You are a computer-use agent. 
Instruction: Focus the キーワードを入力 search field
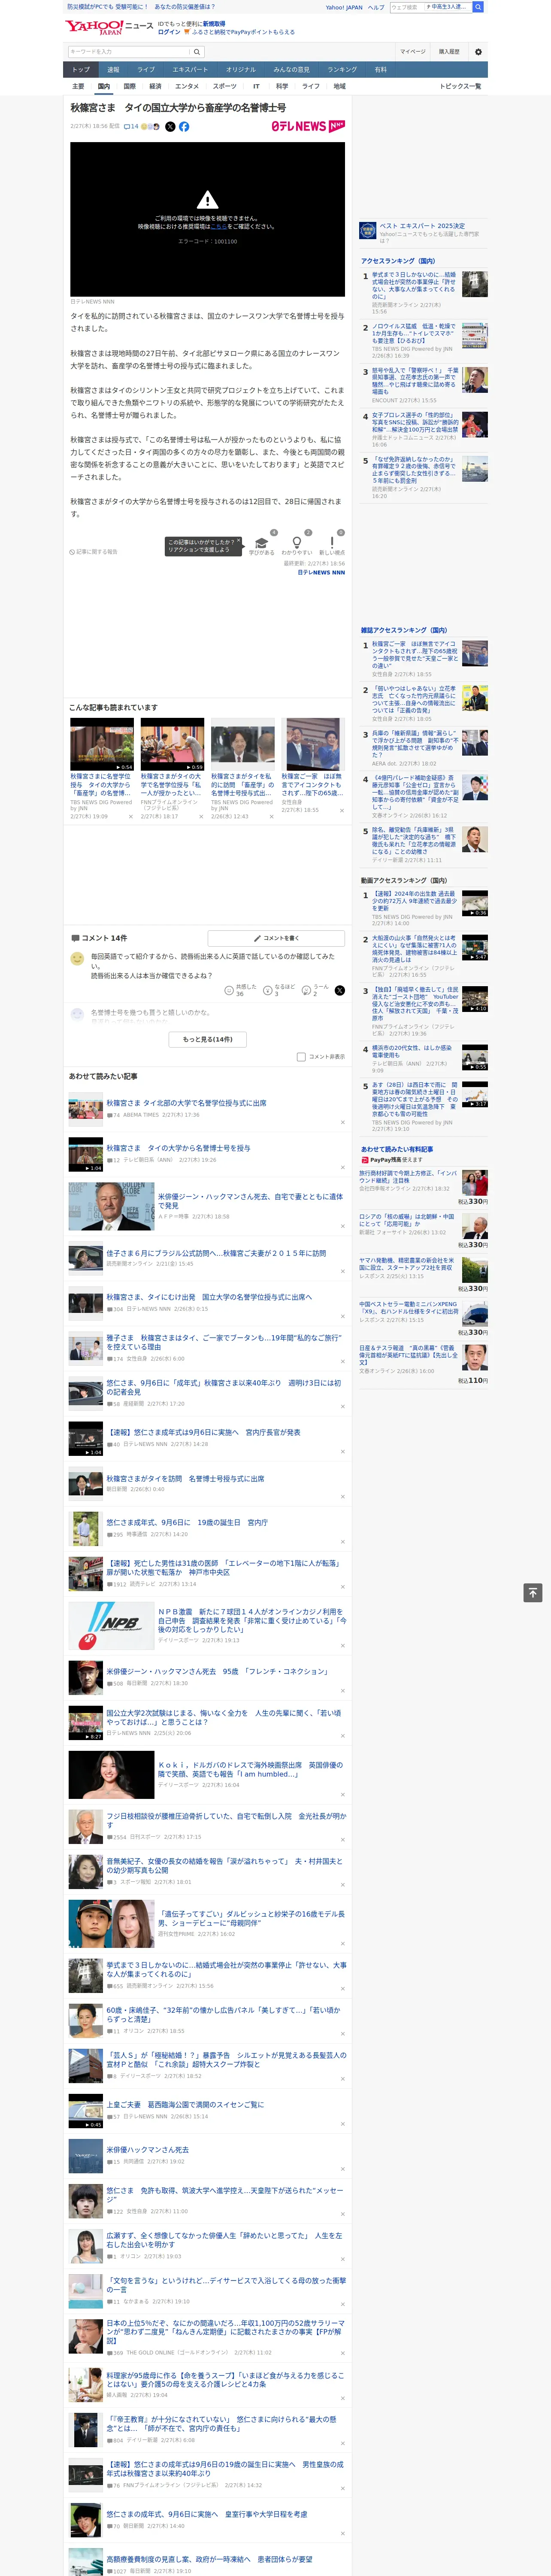click(x=129, y=51)
